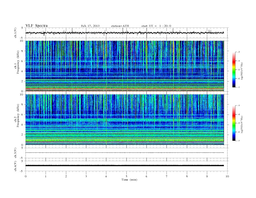Click the time axis tick label '7'

tap(167, 176)
